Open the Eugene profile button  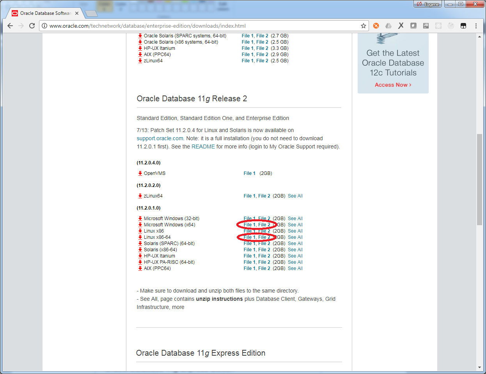(427, 4)
